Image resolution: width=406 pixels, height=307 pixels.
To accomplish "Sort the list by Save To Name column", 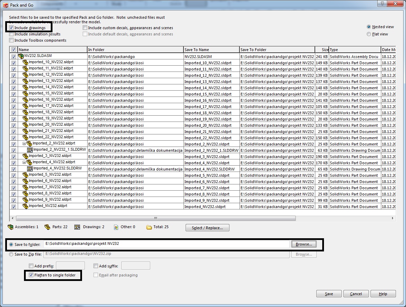I will coord(211,50).
